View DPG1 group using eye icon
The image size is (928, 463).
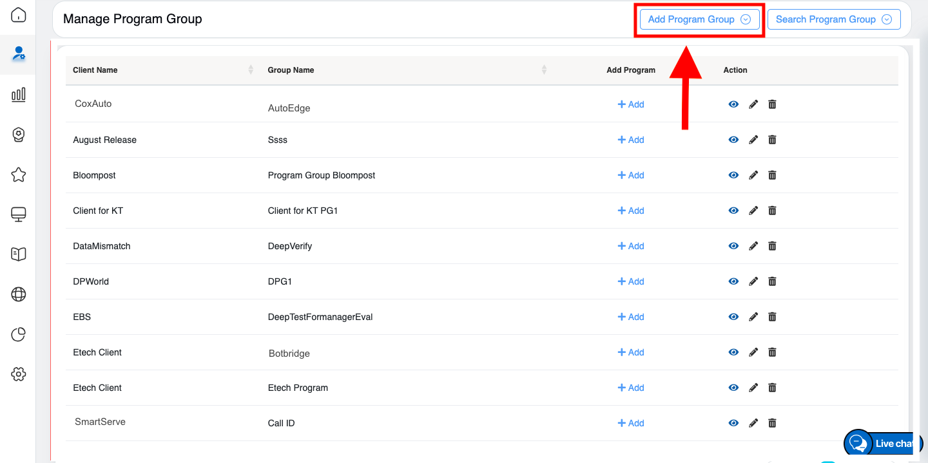tap(733, 281)
